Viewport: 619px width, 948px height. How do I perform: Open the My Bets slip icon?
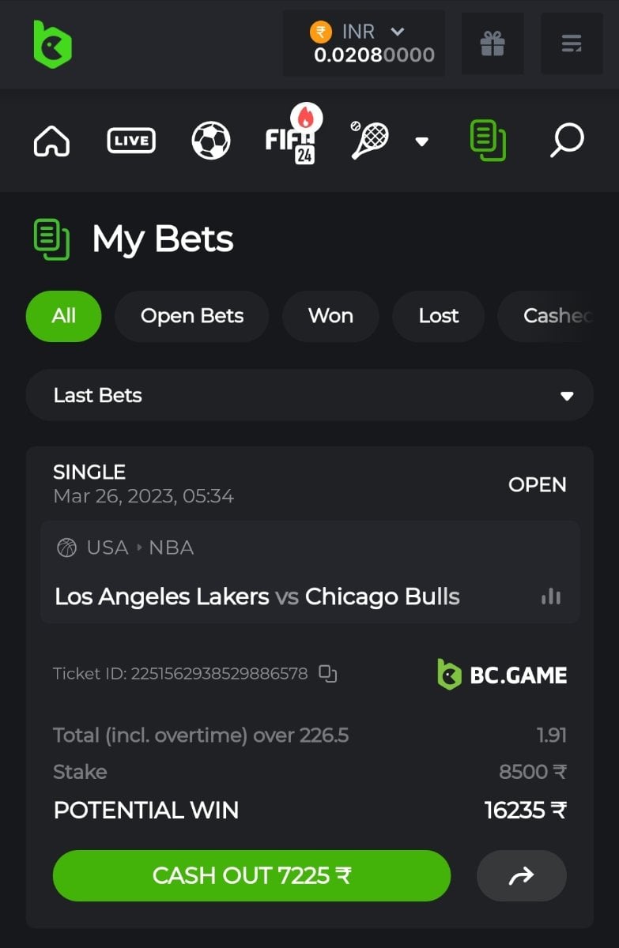point(488,141)
